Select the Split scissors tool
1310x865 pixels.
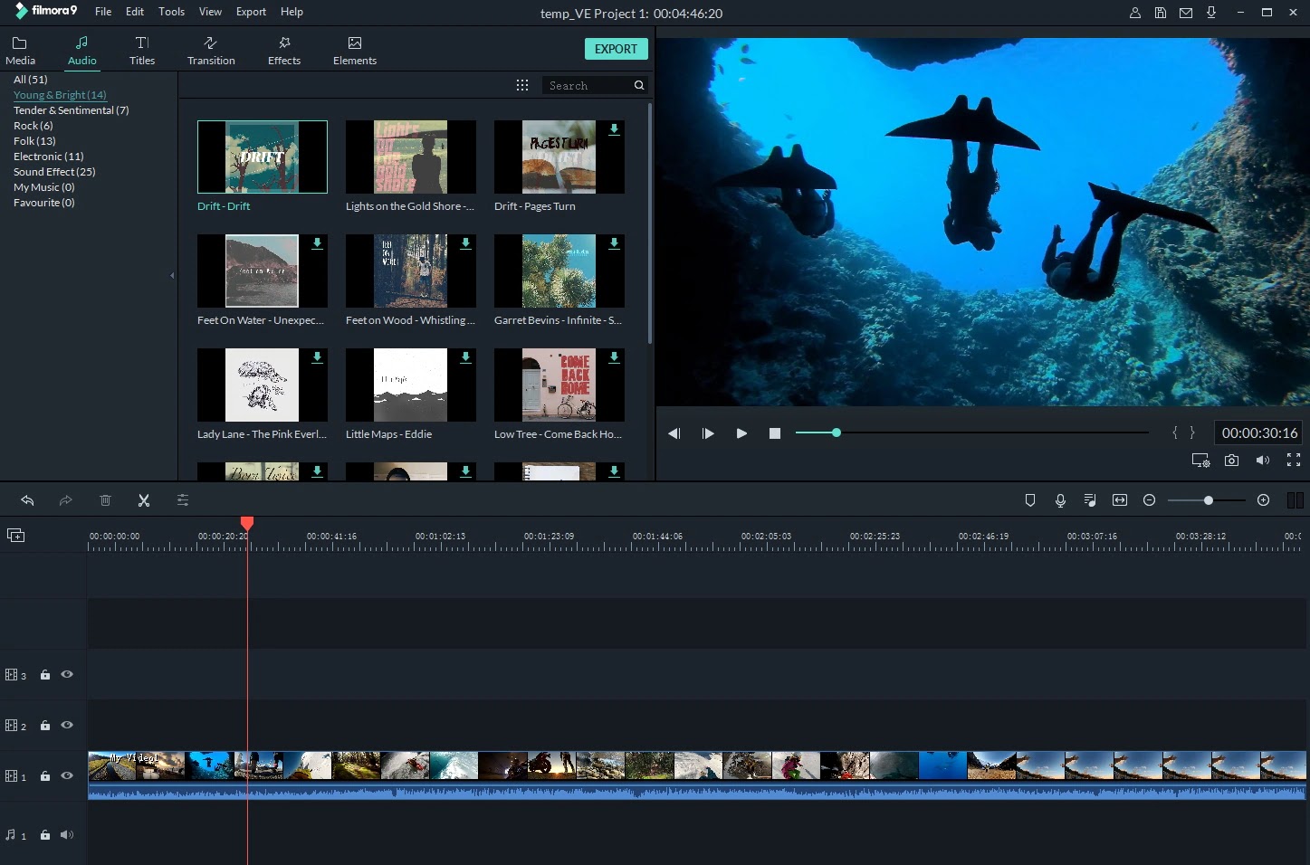tap(144, 499)
